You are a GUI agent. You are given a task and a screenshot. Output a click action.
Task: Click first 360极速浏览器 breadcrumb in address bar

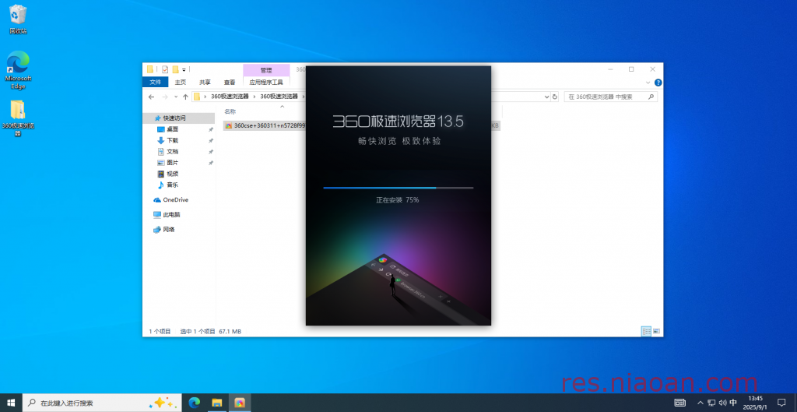[230, 96]
